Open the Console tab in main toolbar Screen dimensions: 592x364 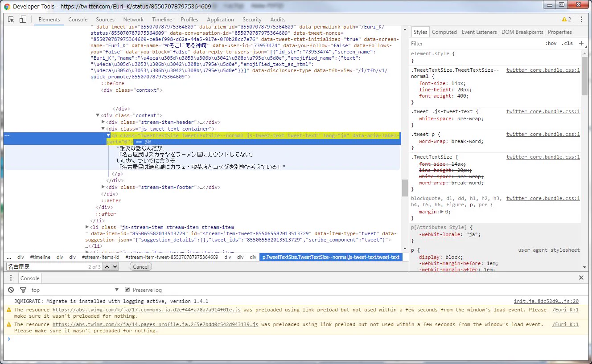[78, 20]
